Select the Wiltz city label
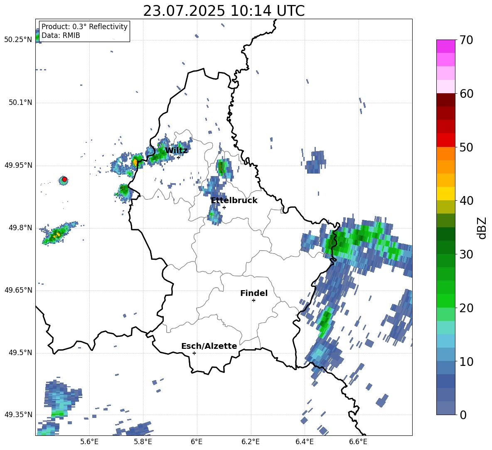The width and height of the screenshot is (492, 450). (x=176, y=150)
